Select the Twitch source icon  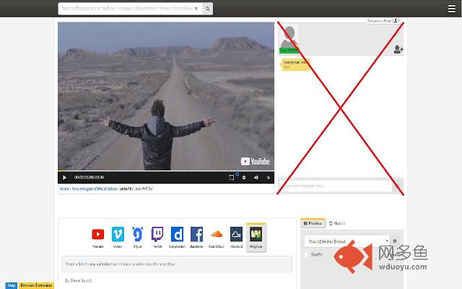coord(157,238)
